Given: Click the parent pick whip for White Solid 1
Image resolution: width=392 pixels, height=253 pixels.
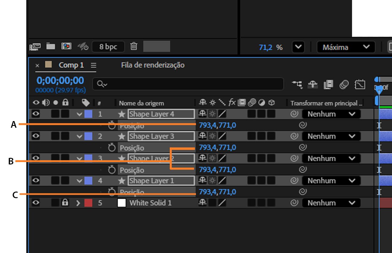Looking at the screenshot, I should pyautogui.click(x=294, y=203).
